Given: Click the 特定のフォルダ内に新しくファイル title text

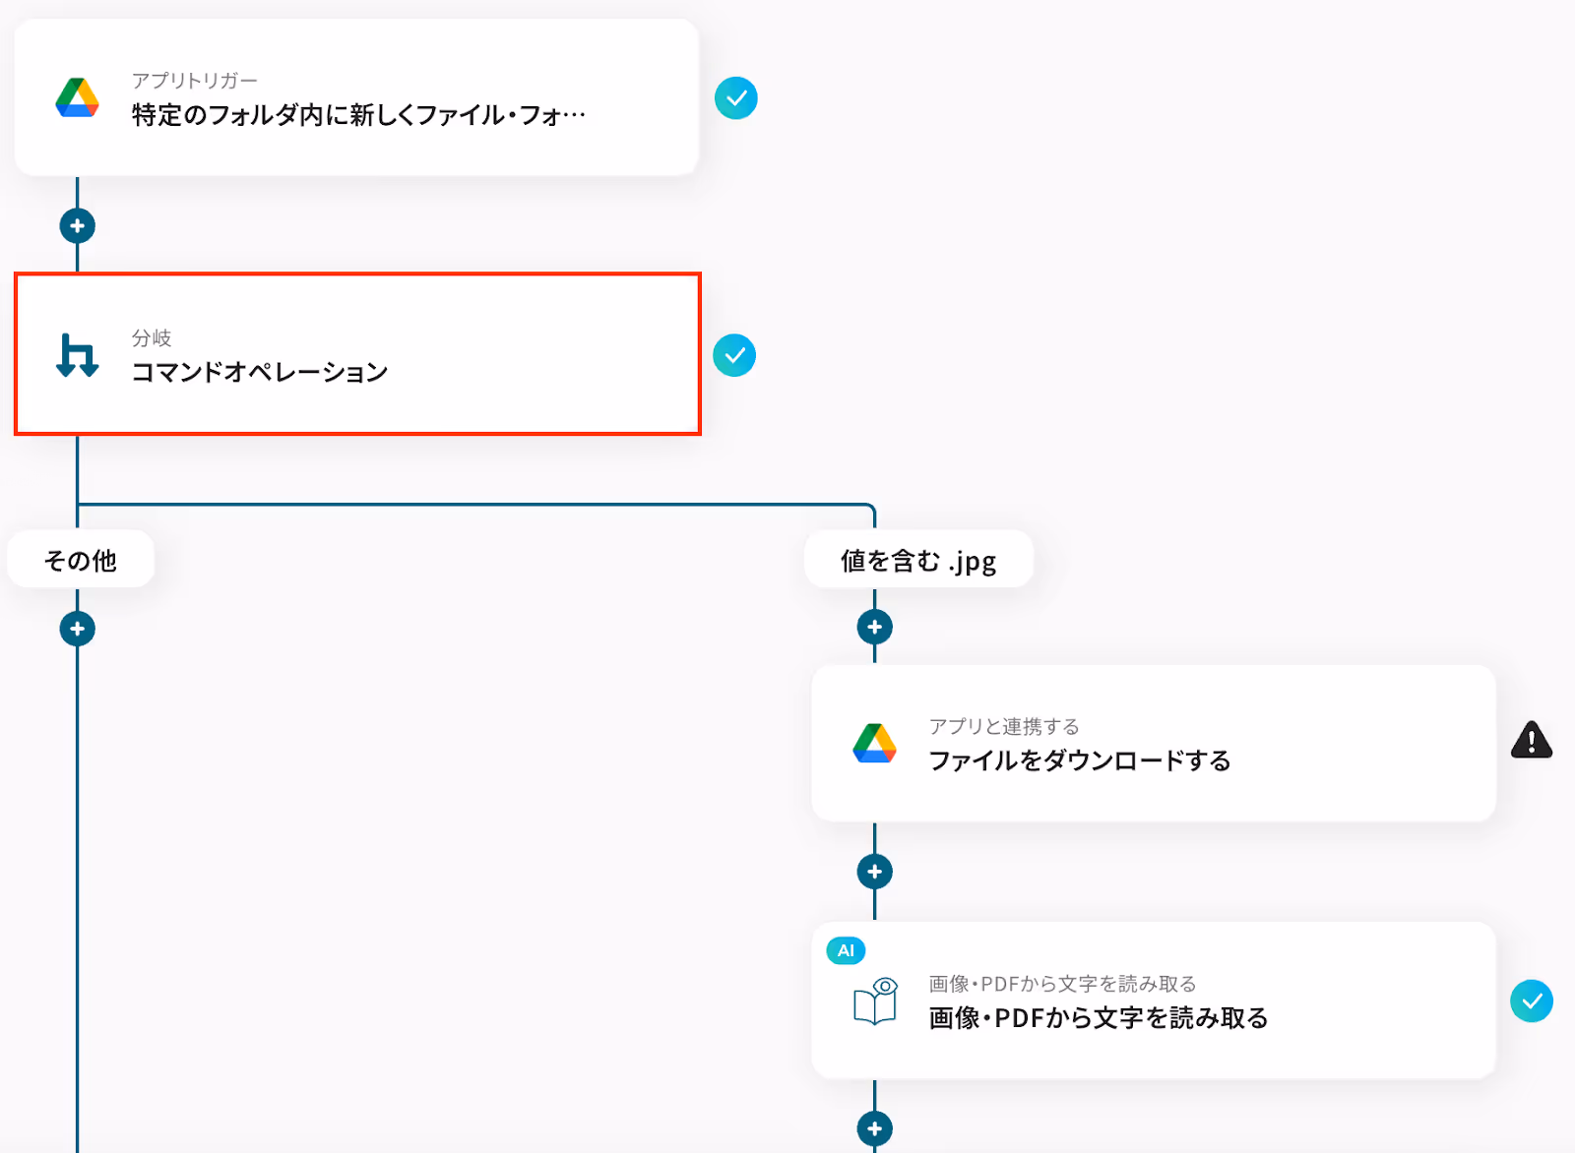Looking at the screenshot, I should click(358, 115).
